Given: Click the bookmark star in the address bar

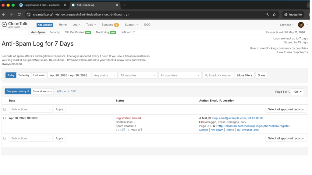Looking at the screenshot, I should click(274, 14).
